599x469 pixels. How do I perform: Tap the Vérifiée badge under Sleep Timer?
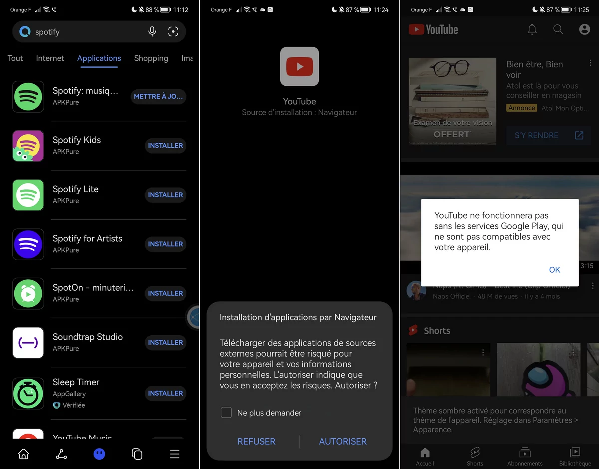69,405
